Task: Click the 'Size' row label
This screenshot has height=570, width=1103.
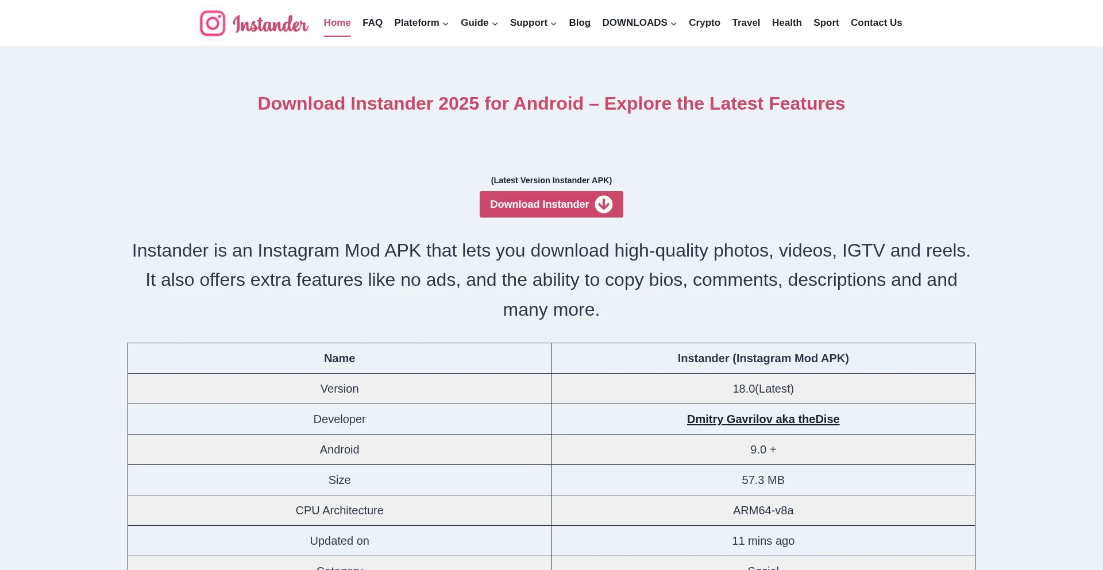Action: [340, 480]
